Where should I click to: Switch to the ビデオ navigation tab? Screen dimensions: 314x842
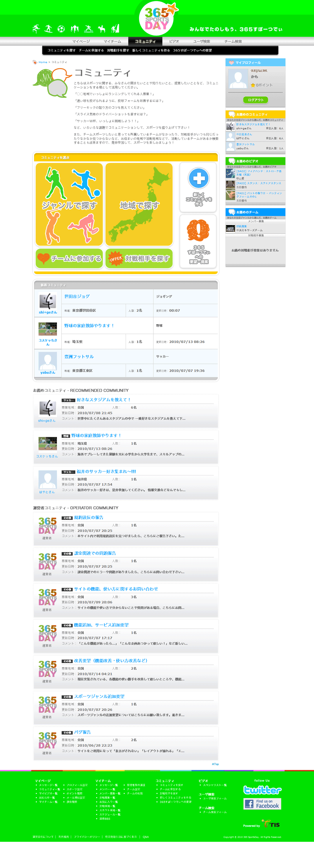pyautogui.click(x=174, y=41)
